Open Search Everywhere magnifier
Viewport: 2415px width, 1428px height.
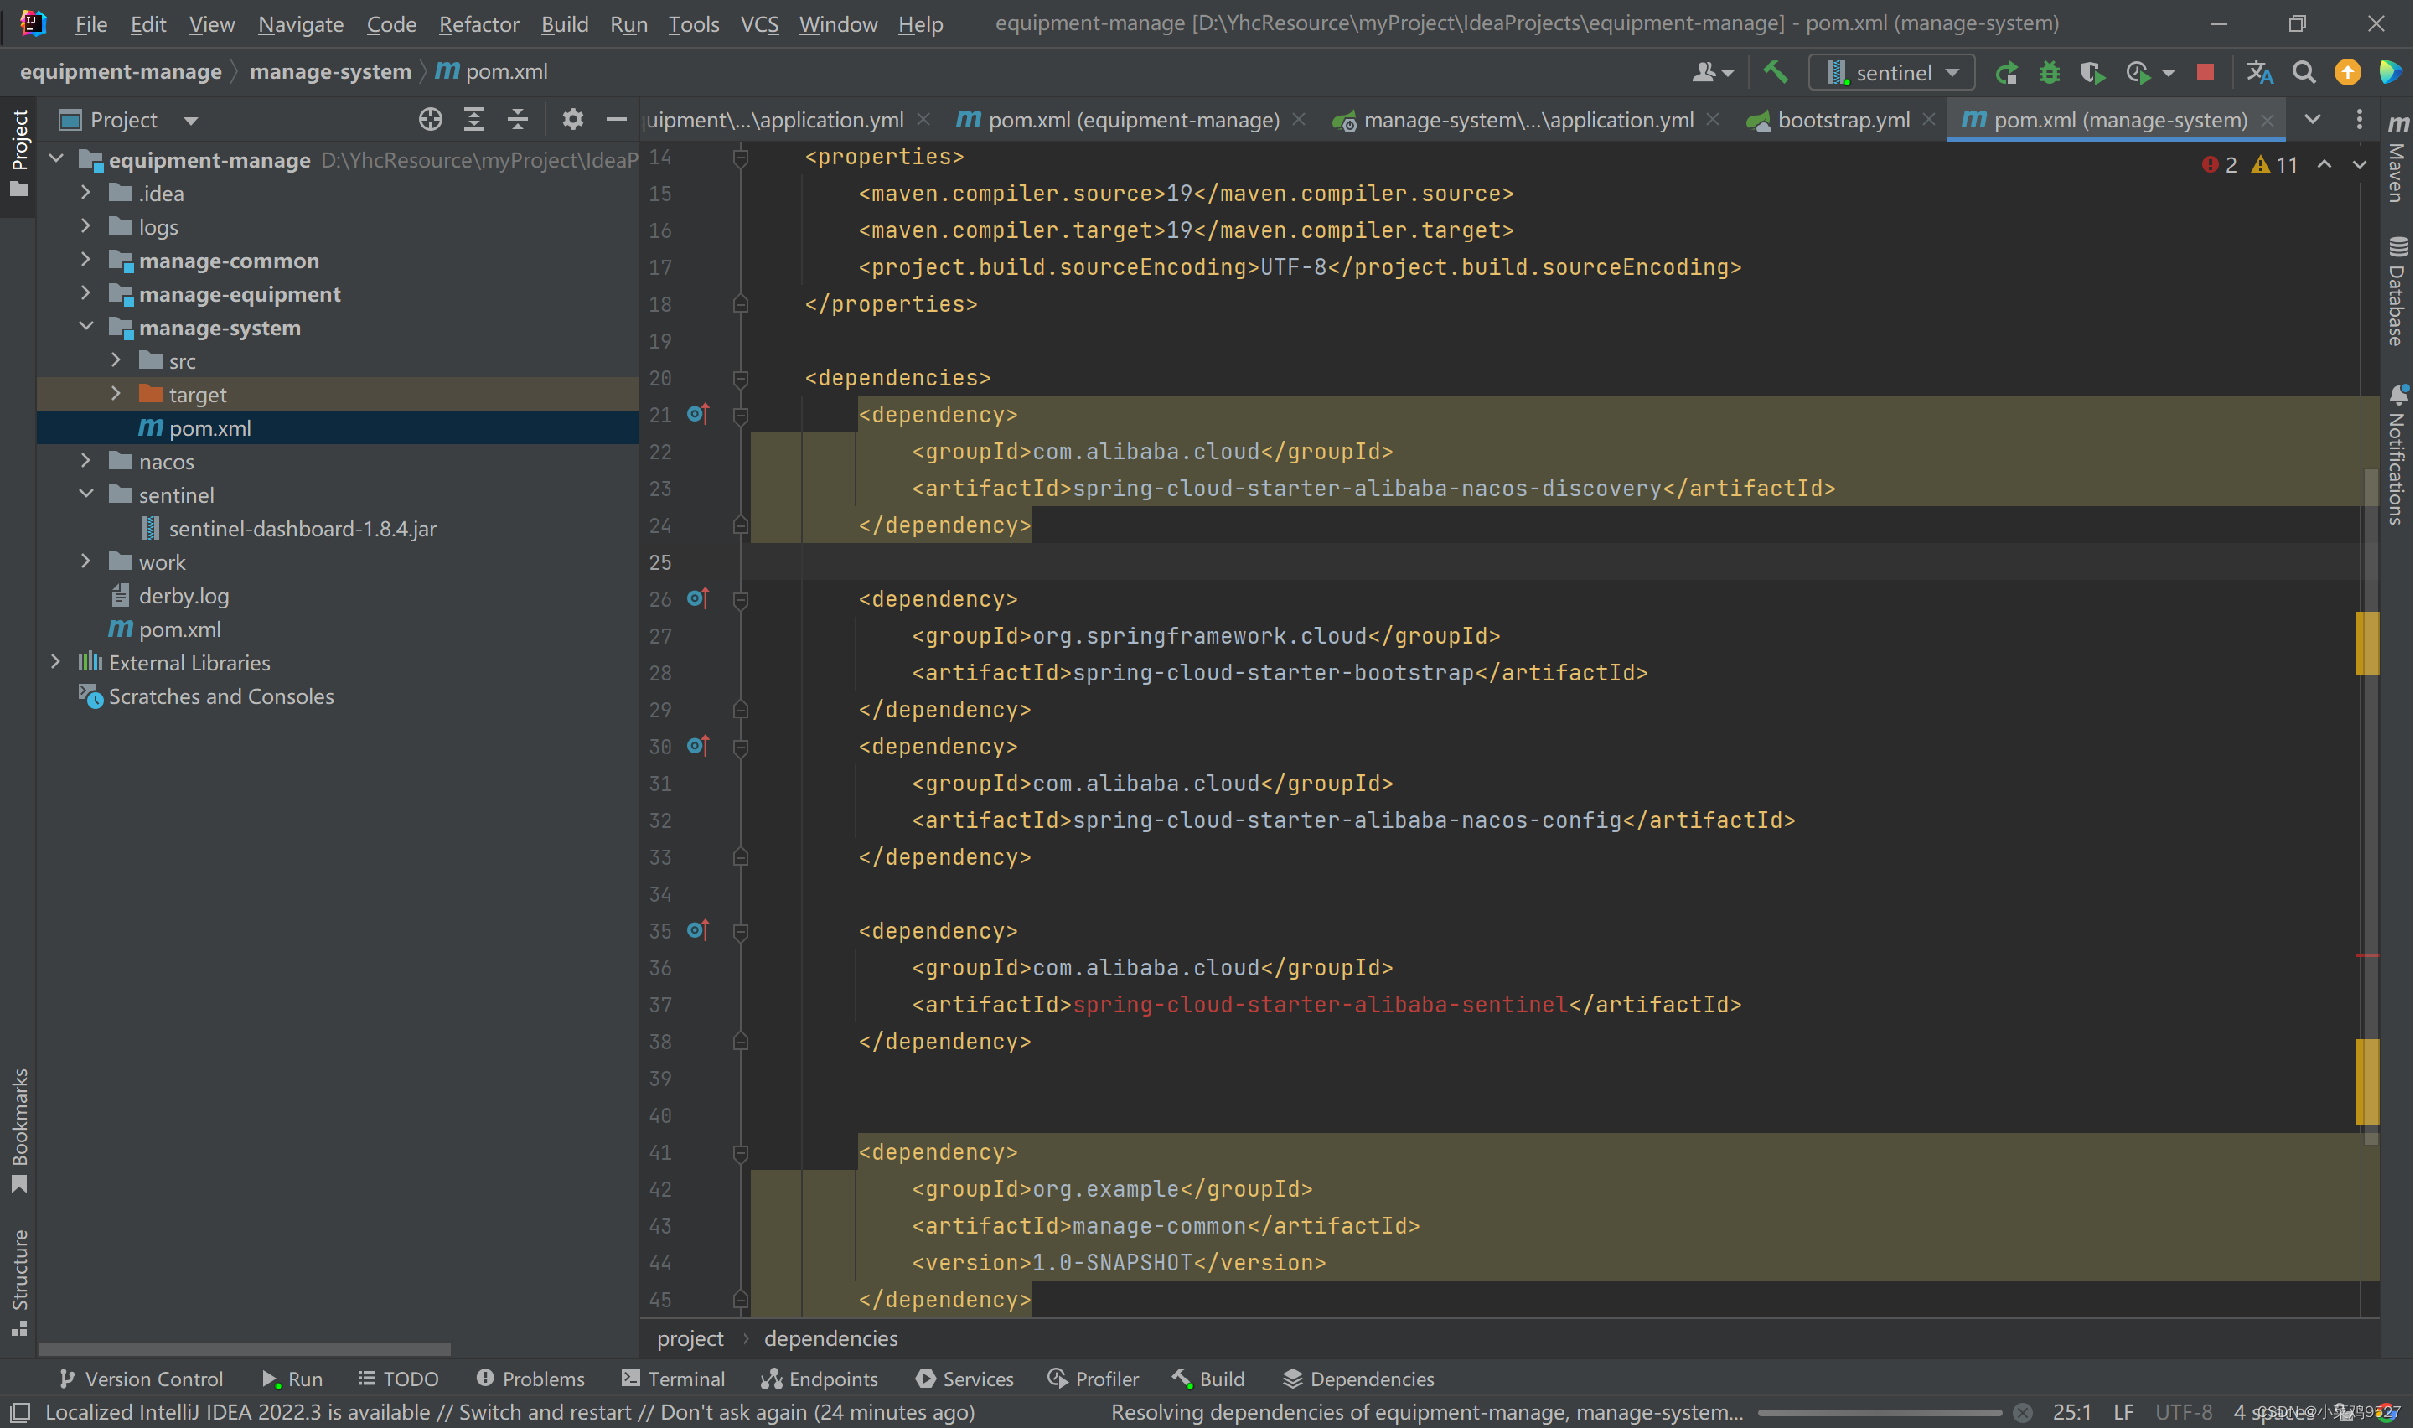[x=2304, y=73]
